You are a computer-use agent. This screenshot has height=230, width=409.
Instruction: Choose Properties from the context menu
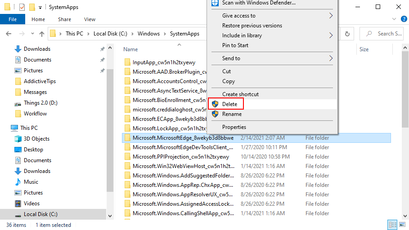click(272, 127)
